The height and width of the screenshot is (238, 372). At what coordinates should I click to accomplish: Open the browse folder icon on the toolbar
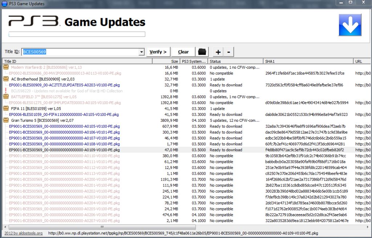(202, 52)
